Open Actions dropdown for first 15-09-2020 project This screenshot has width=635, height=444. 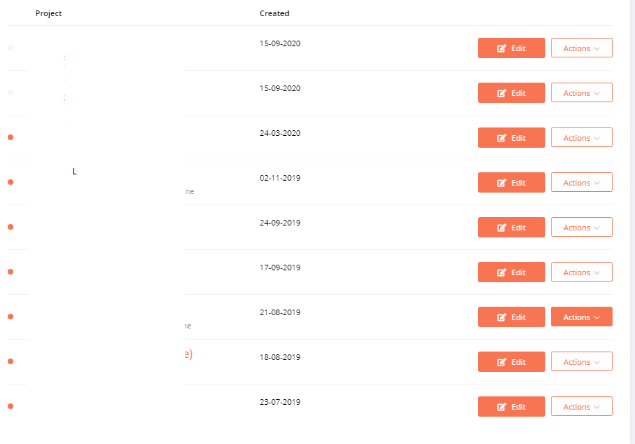tap(581, 48)
